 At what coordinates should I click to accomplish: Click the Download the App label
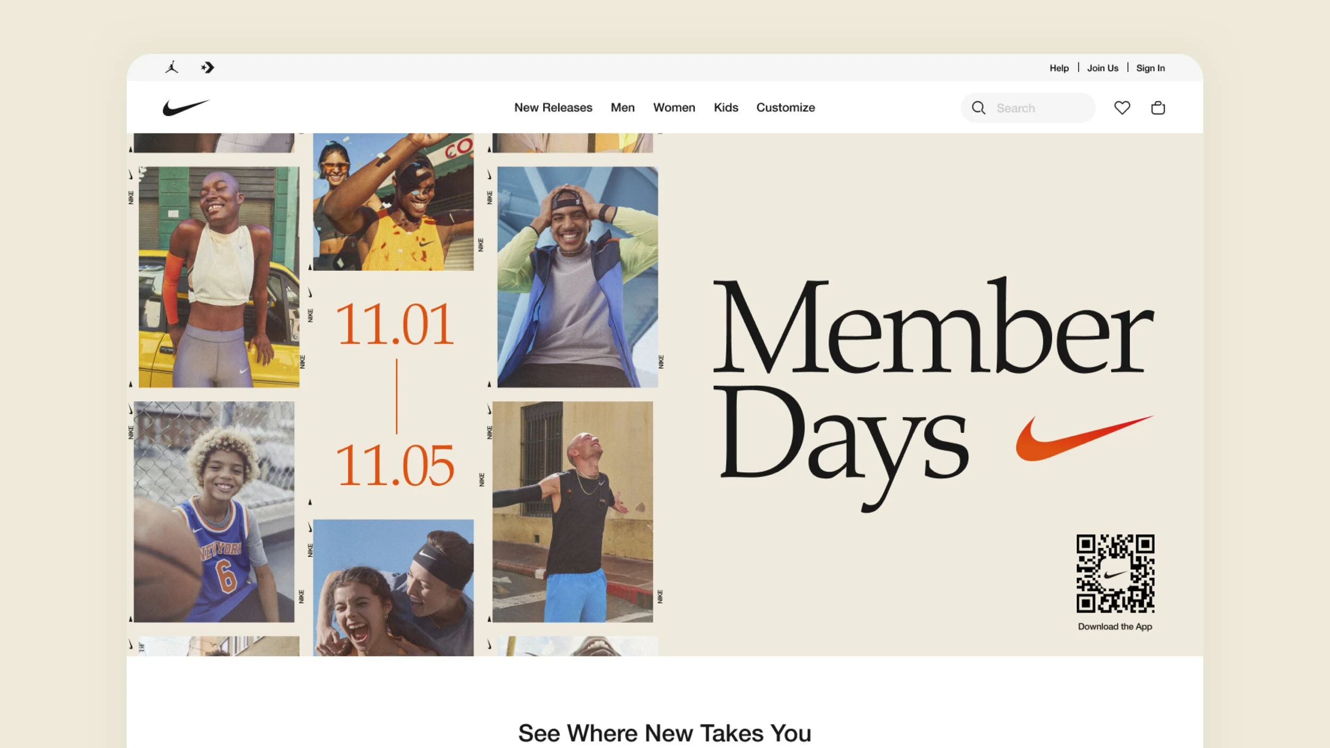tap(1115, 627)
